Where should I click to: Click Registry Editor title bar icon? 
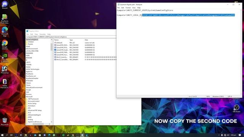click(x=27, y=31)
